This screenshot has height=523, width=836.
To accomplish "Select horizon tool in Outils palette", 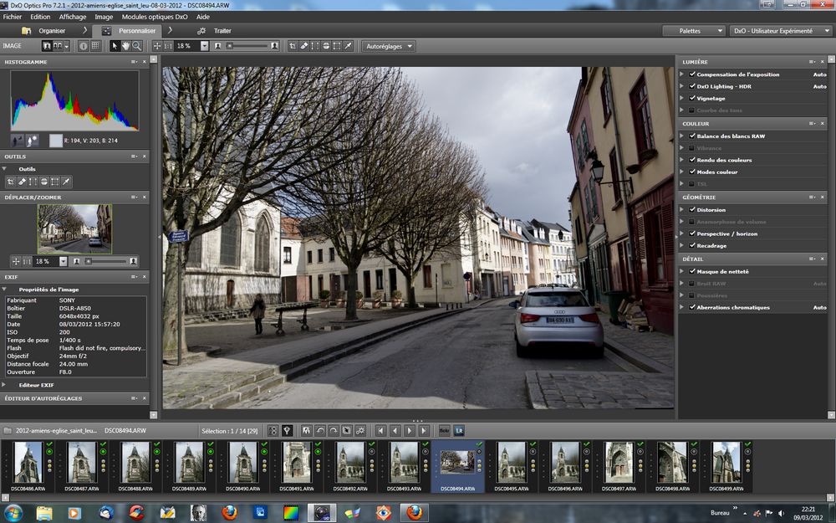I will coord(44,182).
